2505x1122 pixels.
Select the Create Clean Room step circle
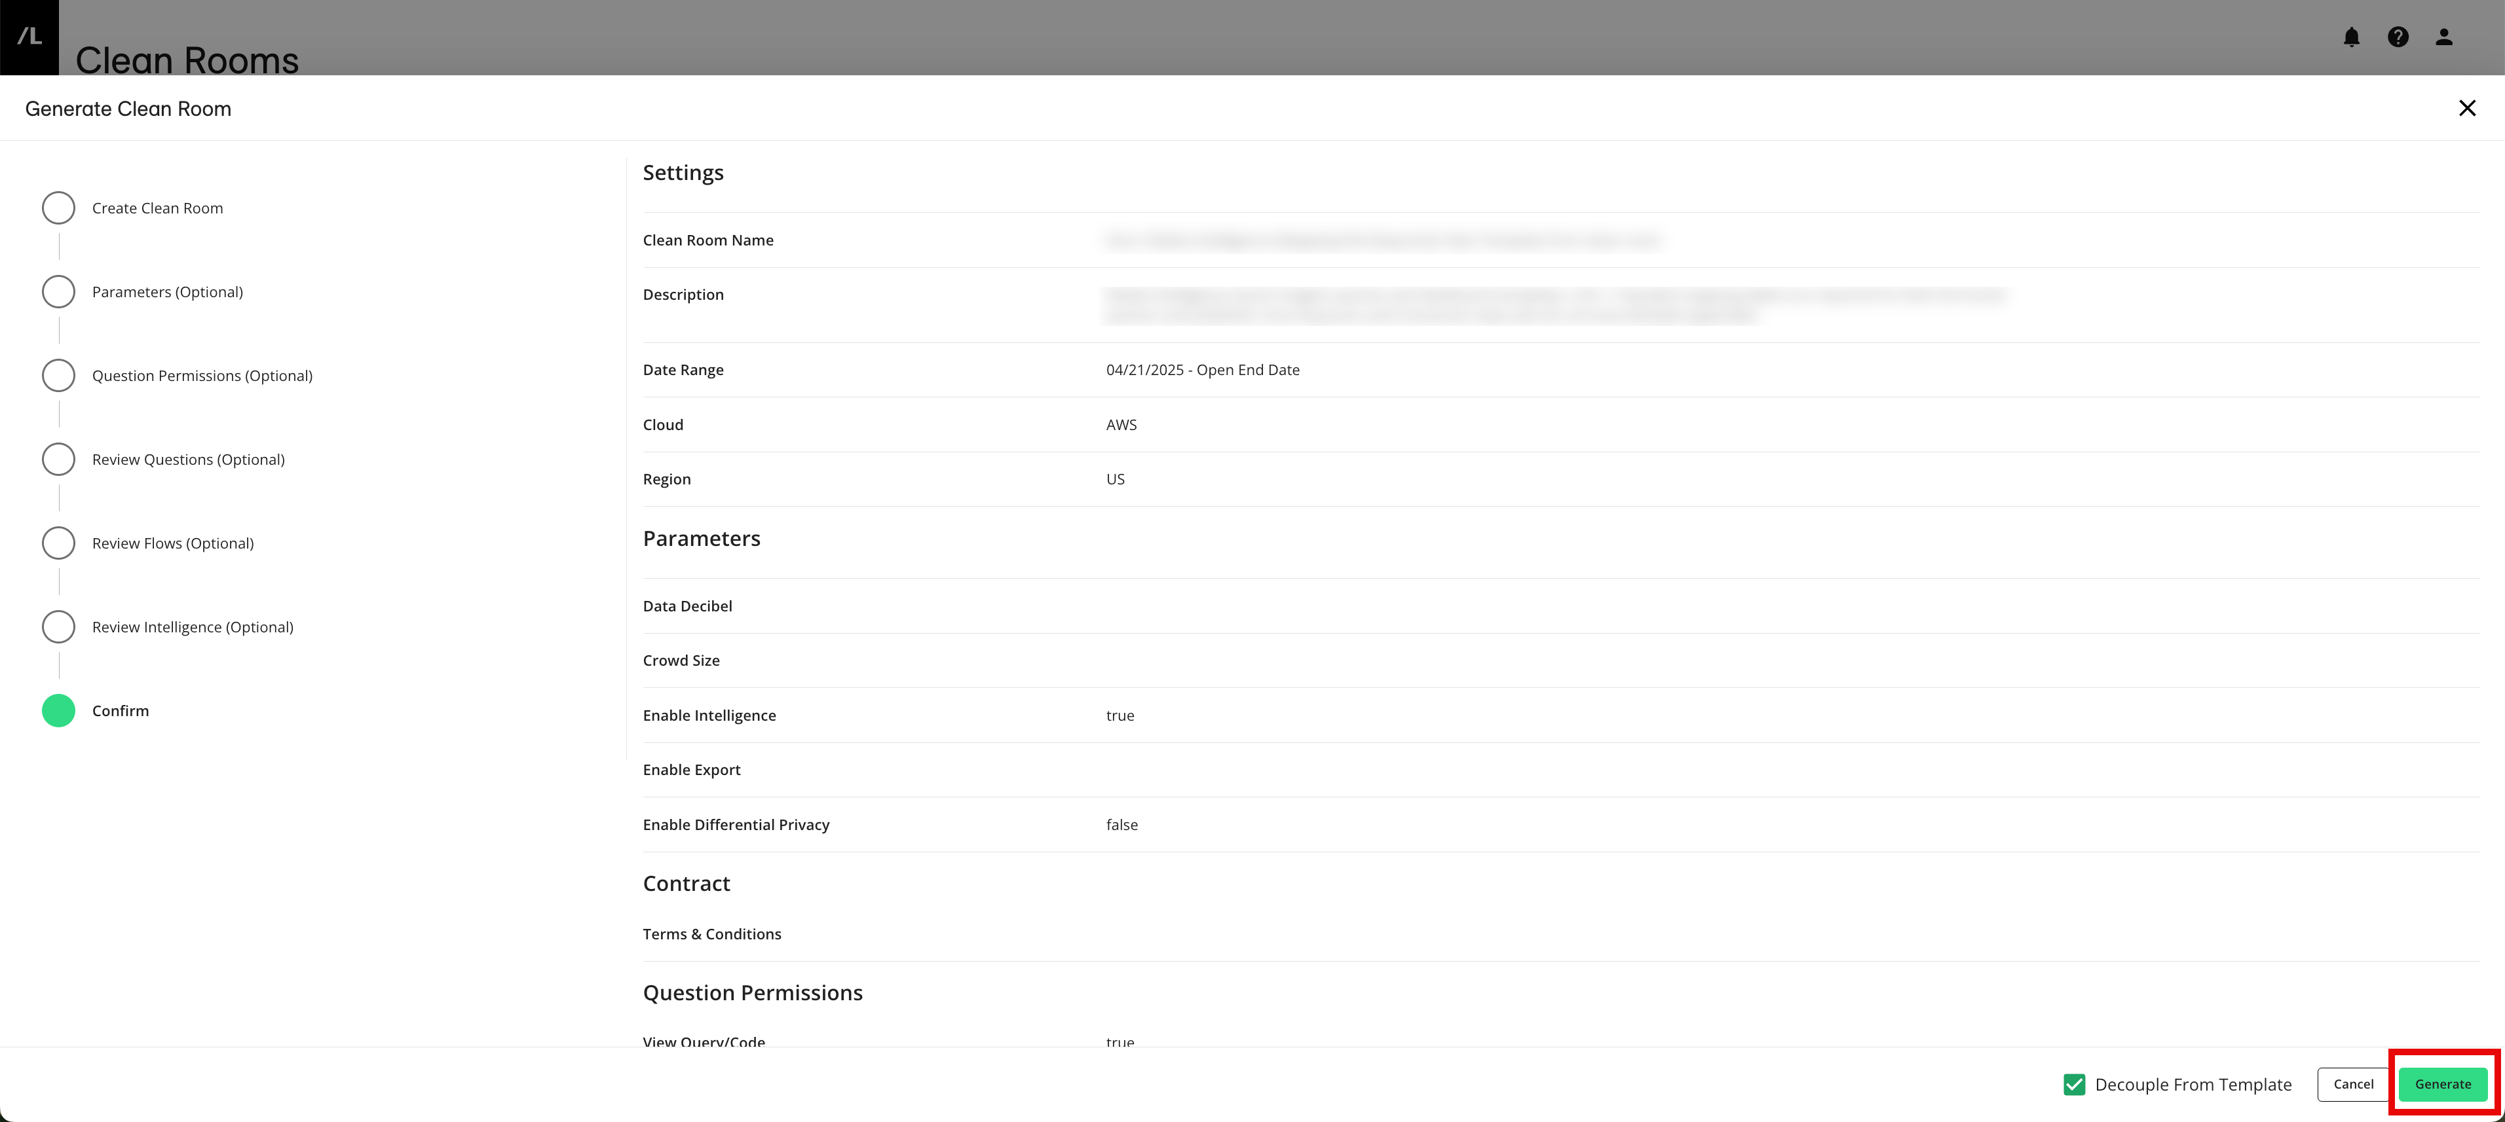pos(58,207)
